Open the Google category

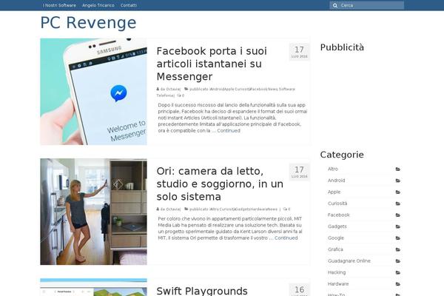pos(336,238)
